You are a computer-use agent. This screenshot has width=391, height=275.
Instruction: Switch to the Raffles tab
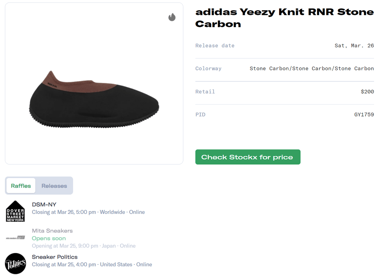click(x=21, y=186)
